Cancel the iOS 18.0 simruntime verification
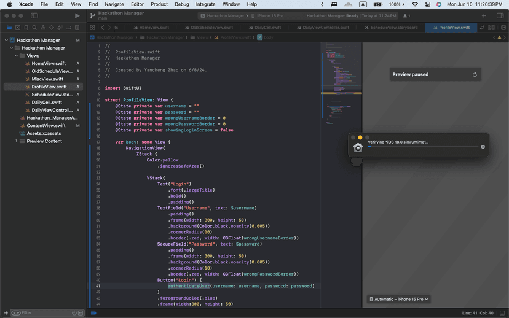The height and width of the screenshot is (318, 509). tap(483, 147)
